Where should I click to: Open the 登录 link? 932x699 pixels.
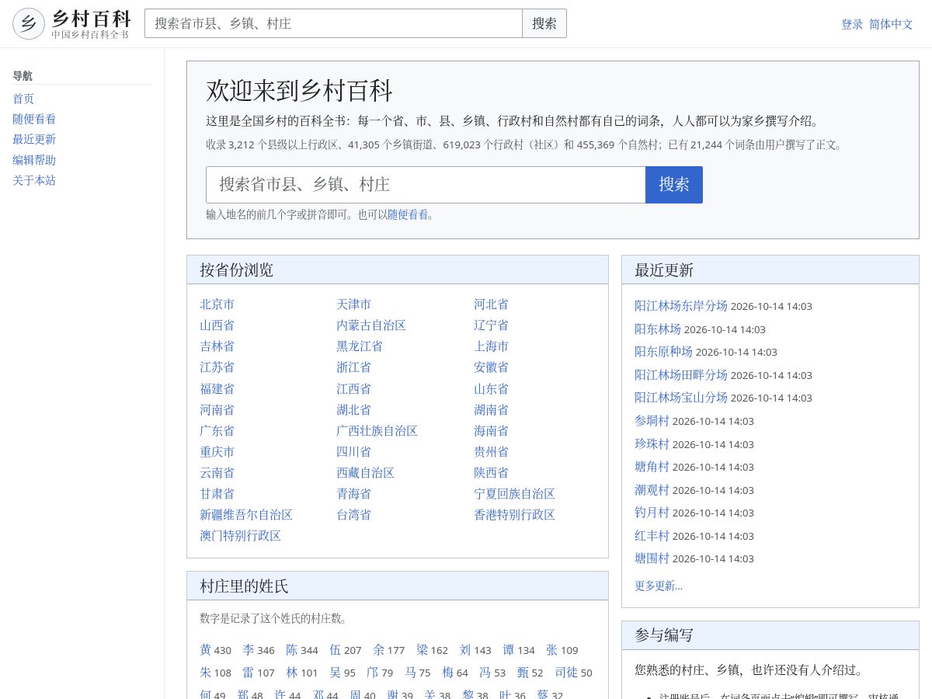[852, 24]
